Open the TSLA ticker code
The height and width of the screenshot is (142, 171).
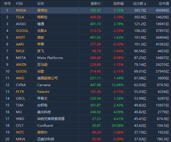pyautogui.click(x=20, y=17)
